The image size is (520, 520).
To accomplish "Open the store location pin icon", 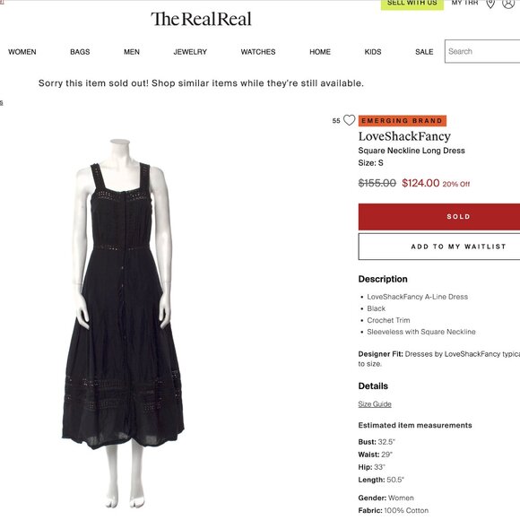I will pos(490,4).
